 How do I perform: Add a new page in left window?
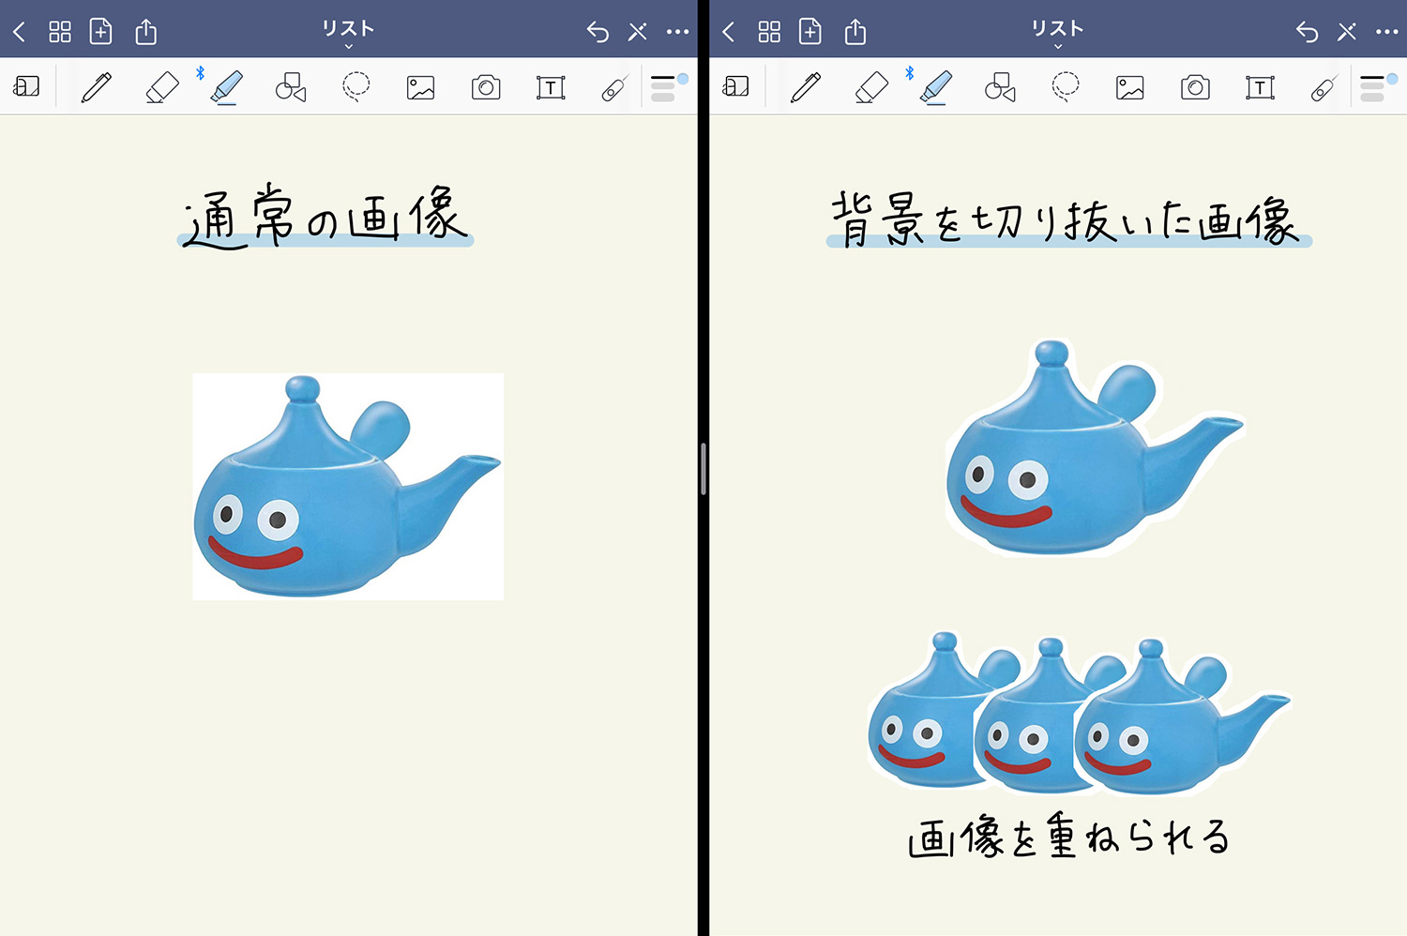coord(100,32)
